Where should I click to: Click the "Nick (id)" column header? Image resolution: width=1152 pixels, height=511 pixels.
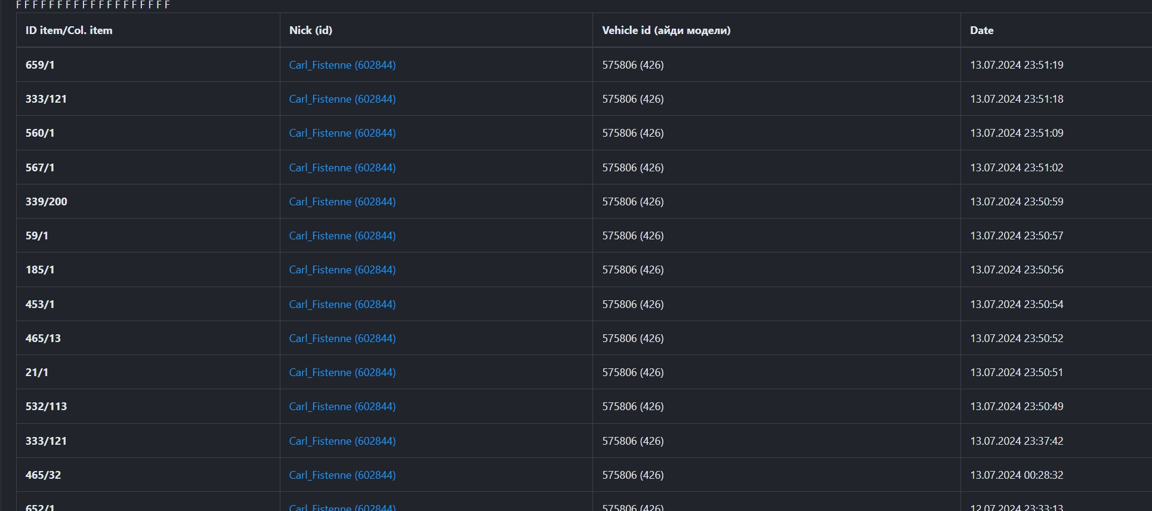pos(310,30)
